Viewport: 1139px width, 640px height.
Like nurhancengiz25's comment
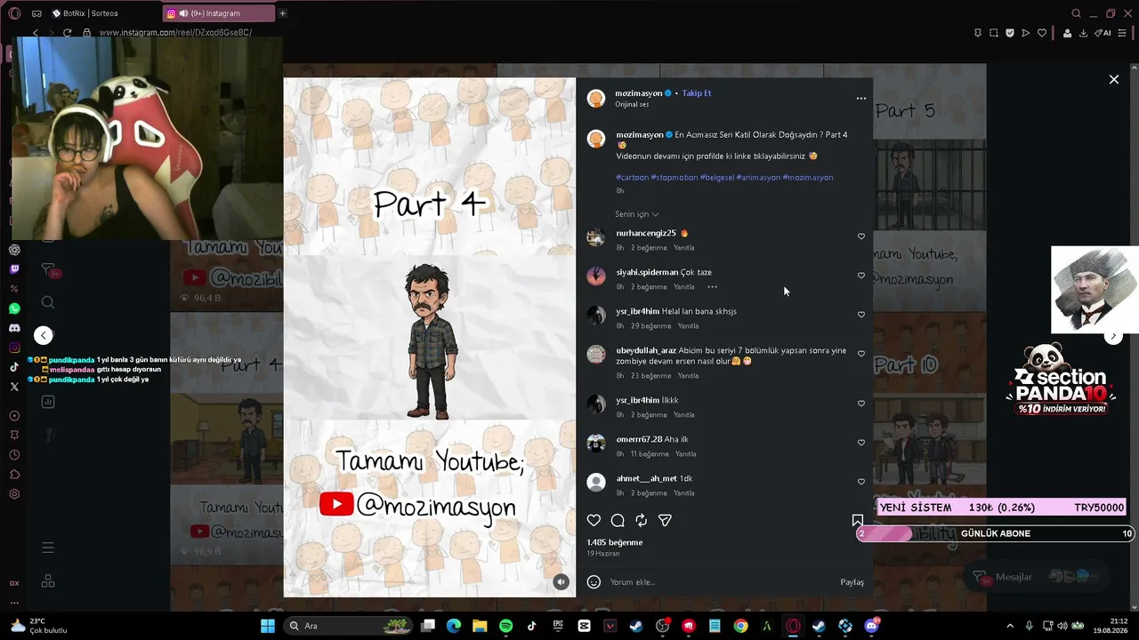(860, 236)
